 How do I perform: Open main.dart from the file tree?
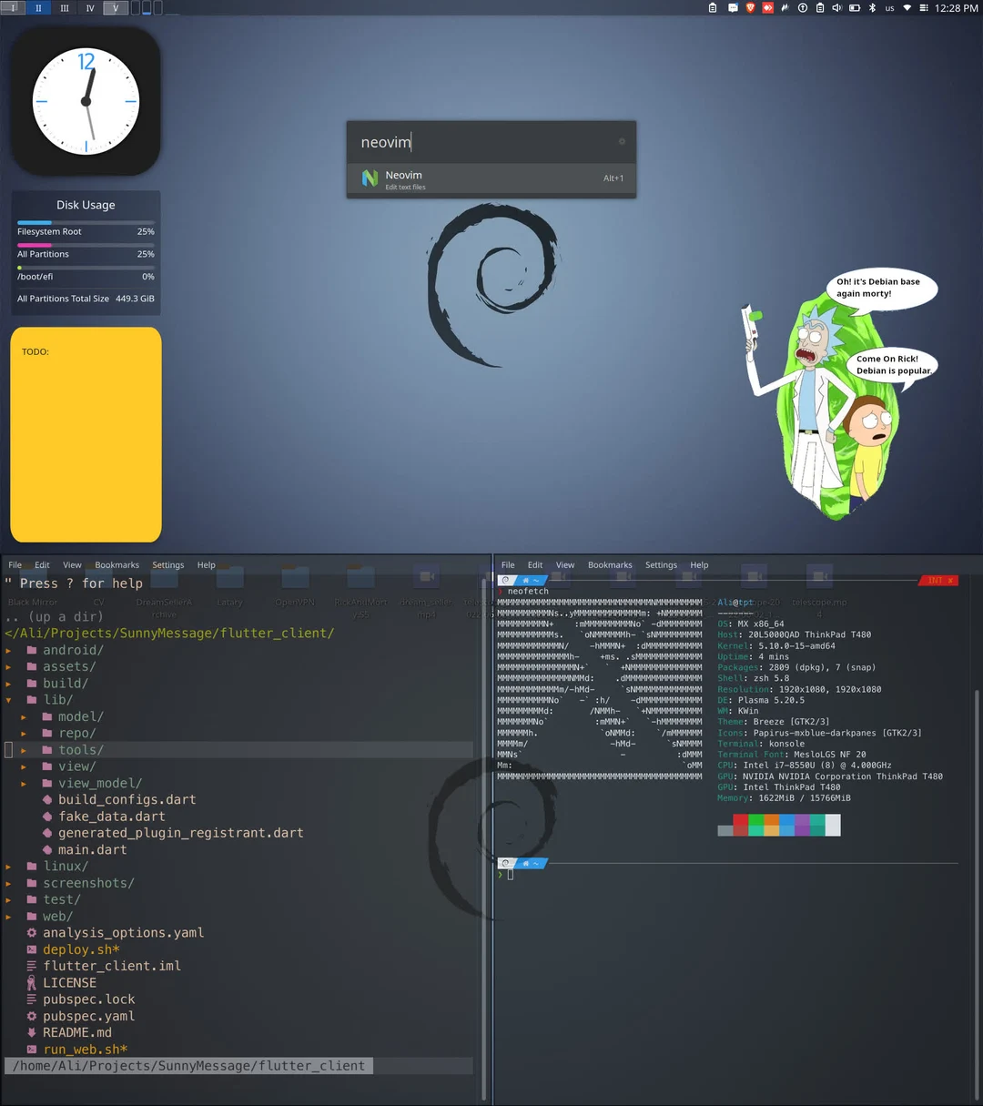[x=93, y=849]
